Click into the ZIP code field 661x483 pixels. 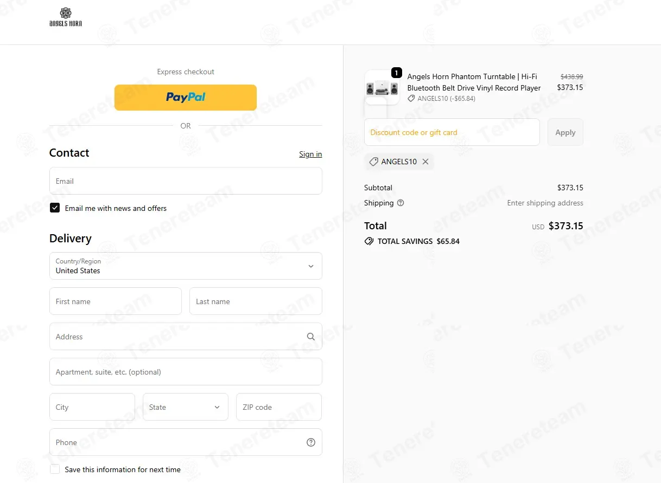279,407
